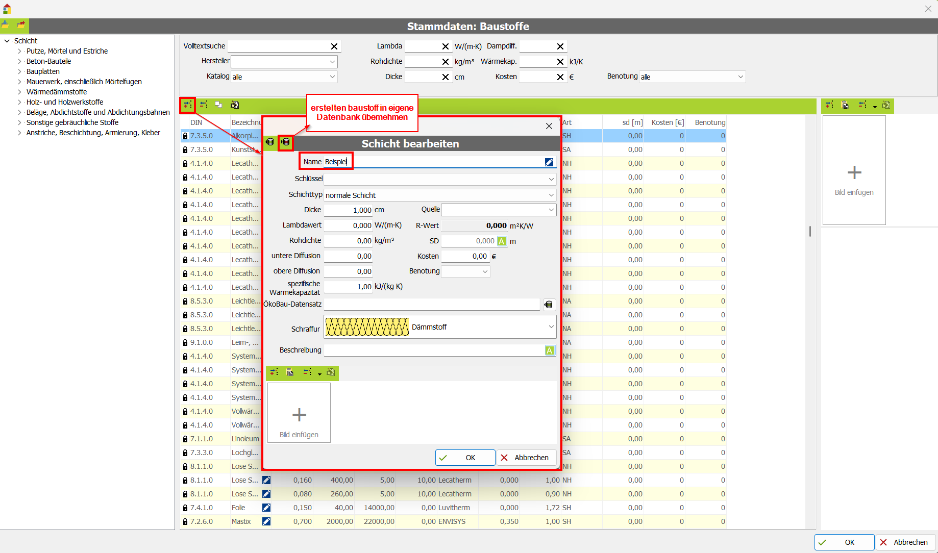Toggle green A button in Beschreibung field
The width and height of the screenshot is (938, 553).
click(549, 350)
